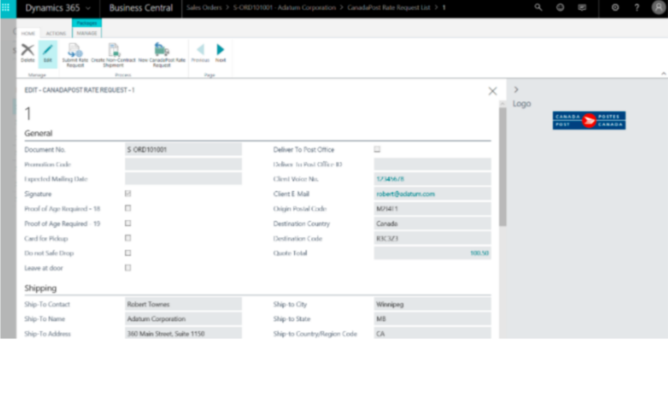Collapse the General section header
Screen dimensions: 668x417
[38, 133]
